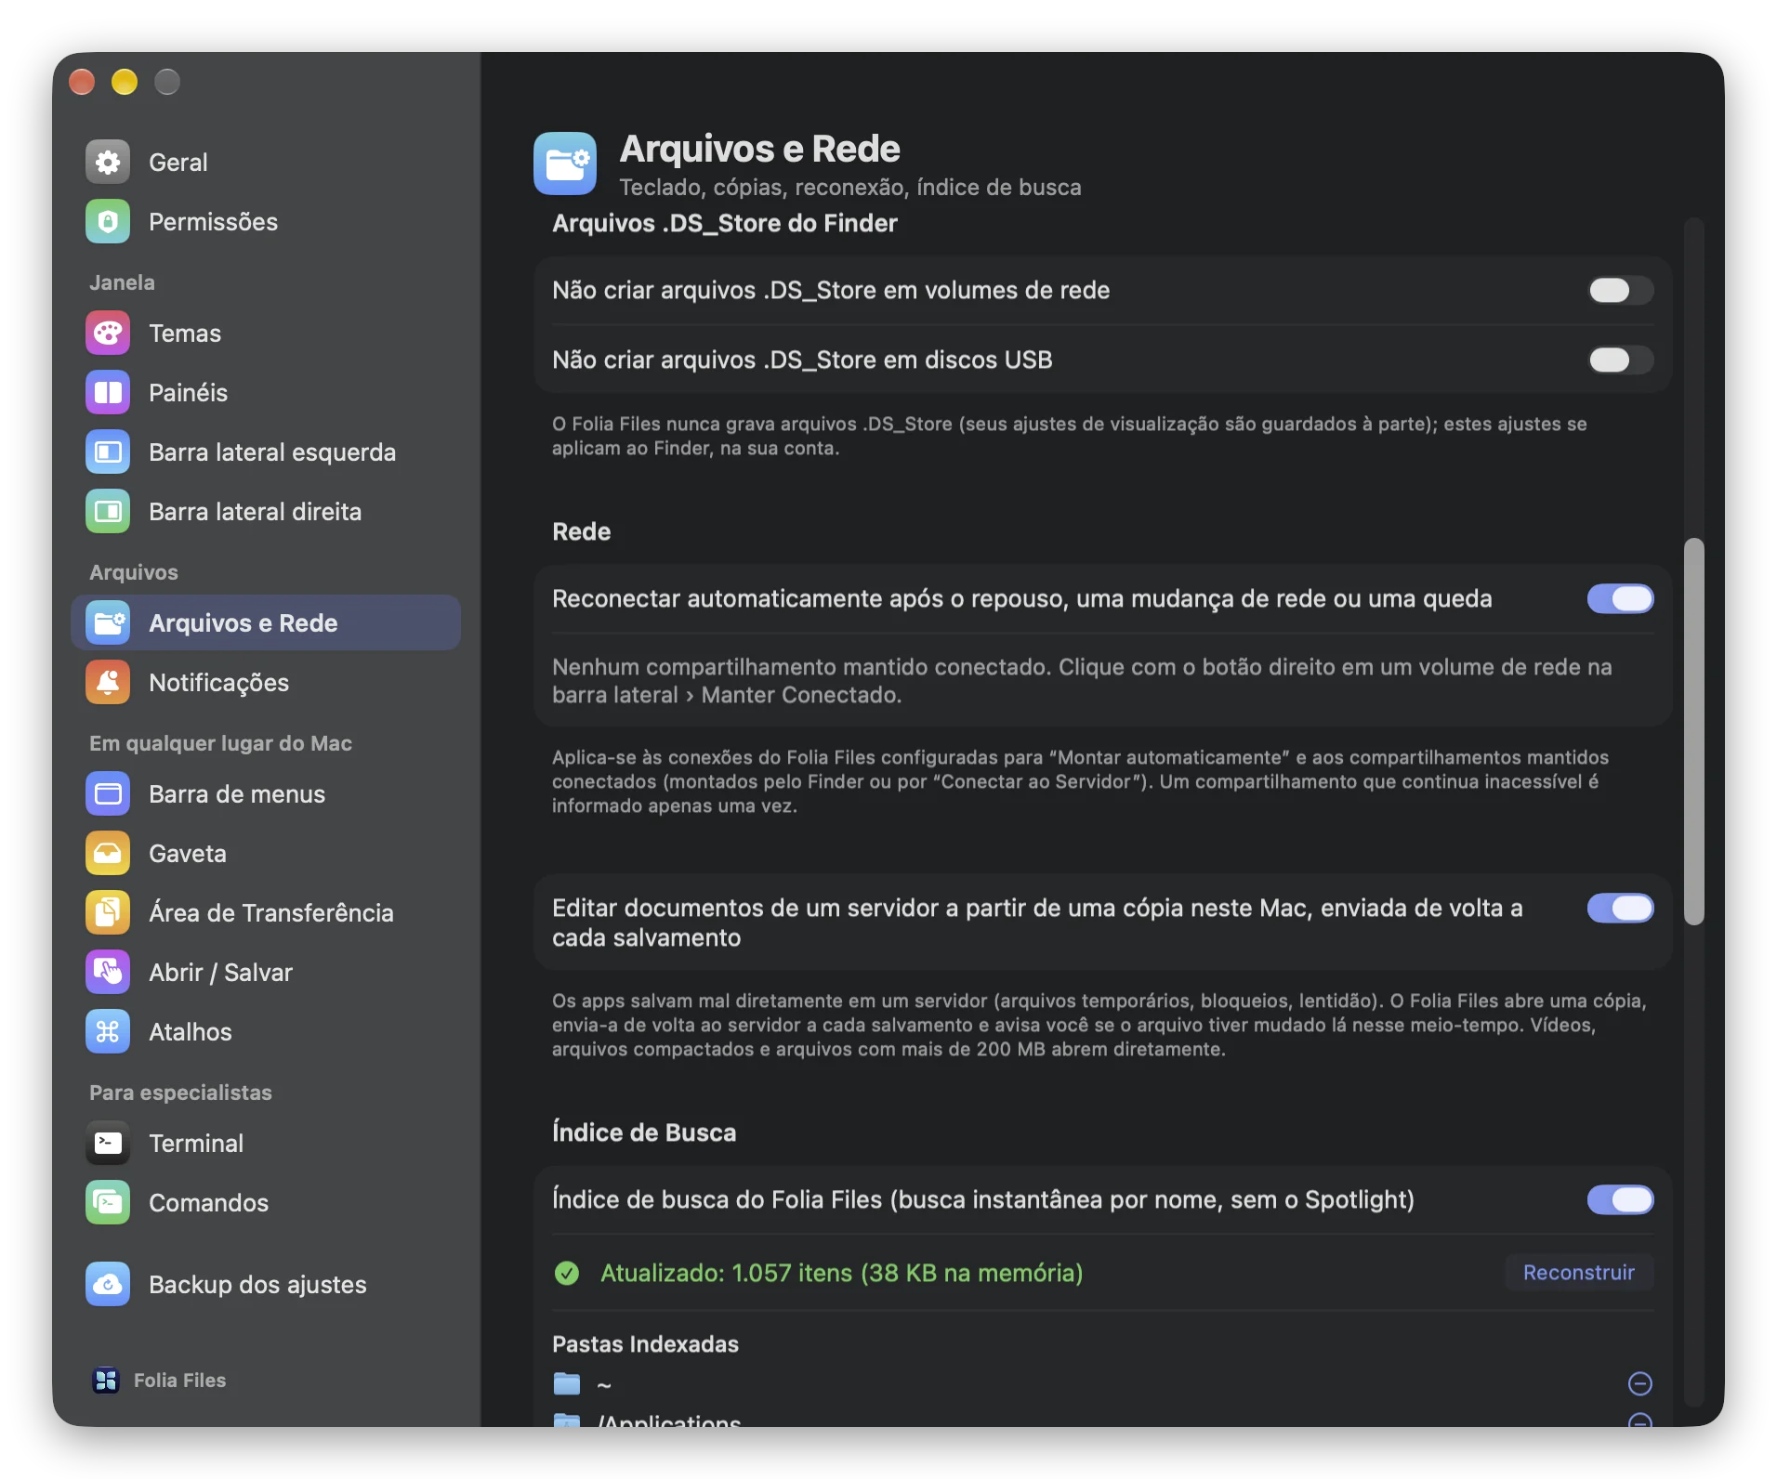The height and width of the screenshot is (1479, 1777).
Task: Click the Terminal prompt icon
Action: (x=108, y=1144)
